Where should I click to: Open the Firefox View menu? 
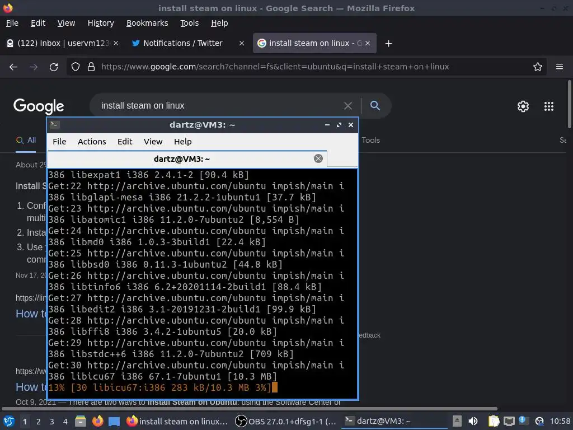[x=66, y=23]
